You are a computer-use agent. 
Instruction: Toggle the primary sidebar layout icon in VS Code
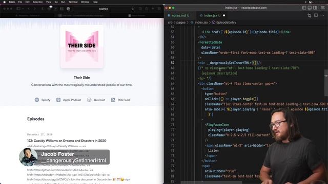tap(304, 8)
